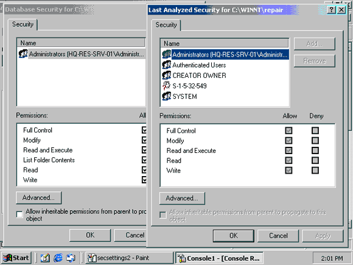Toggle Modify Allow checkbox in Last Analyzed

[288, 141]
